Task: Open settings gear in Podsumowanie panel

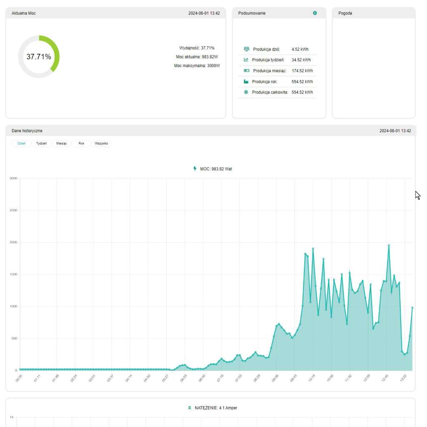Action: click(315, 13)
